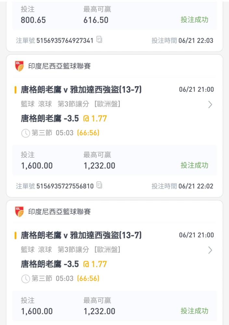The image size is (229, 325).
Task: Open 唐格朗老鷹 v 雅加達西強盜 match in bottom card
Action: point(81,235)
